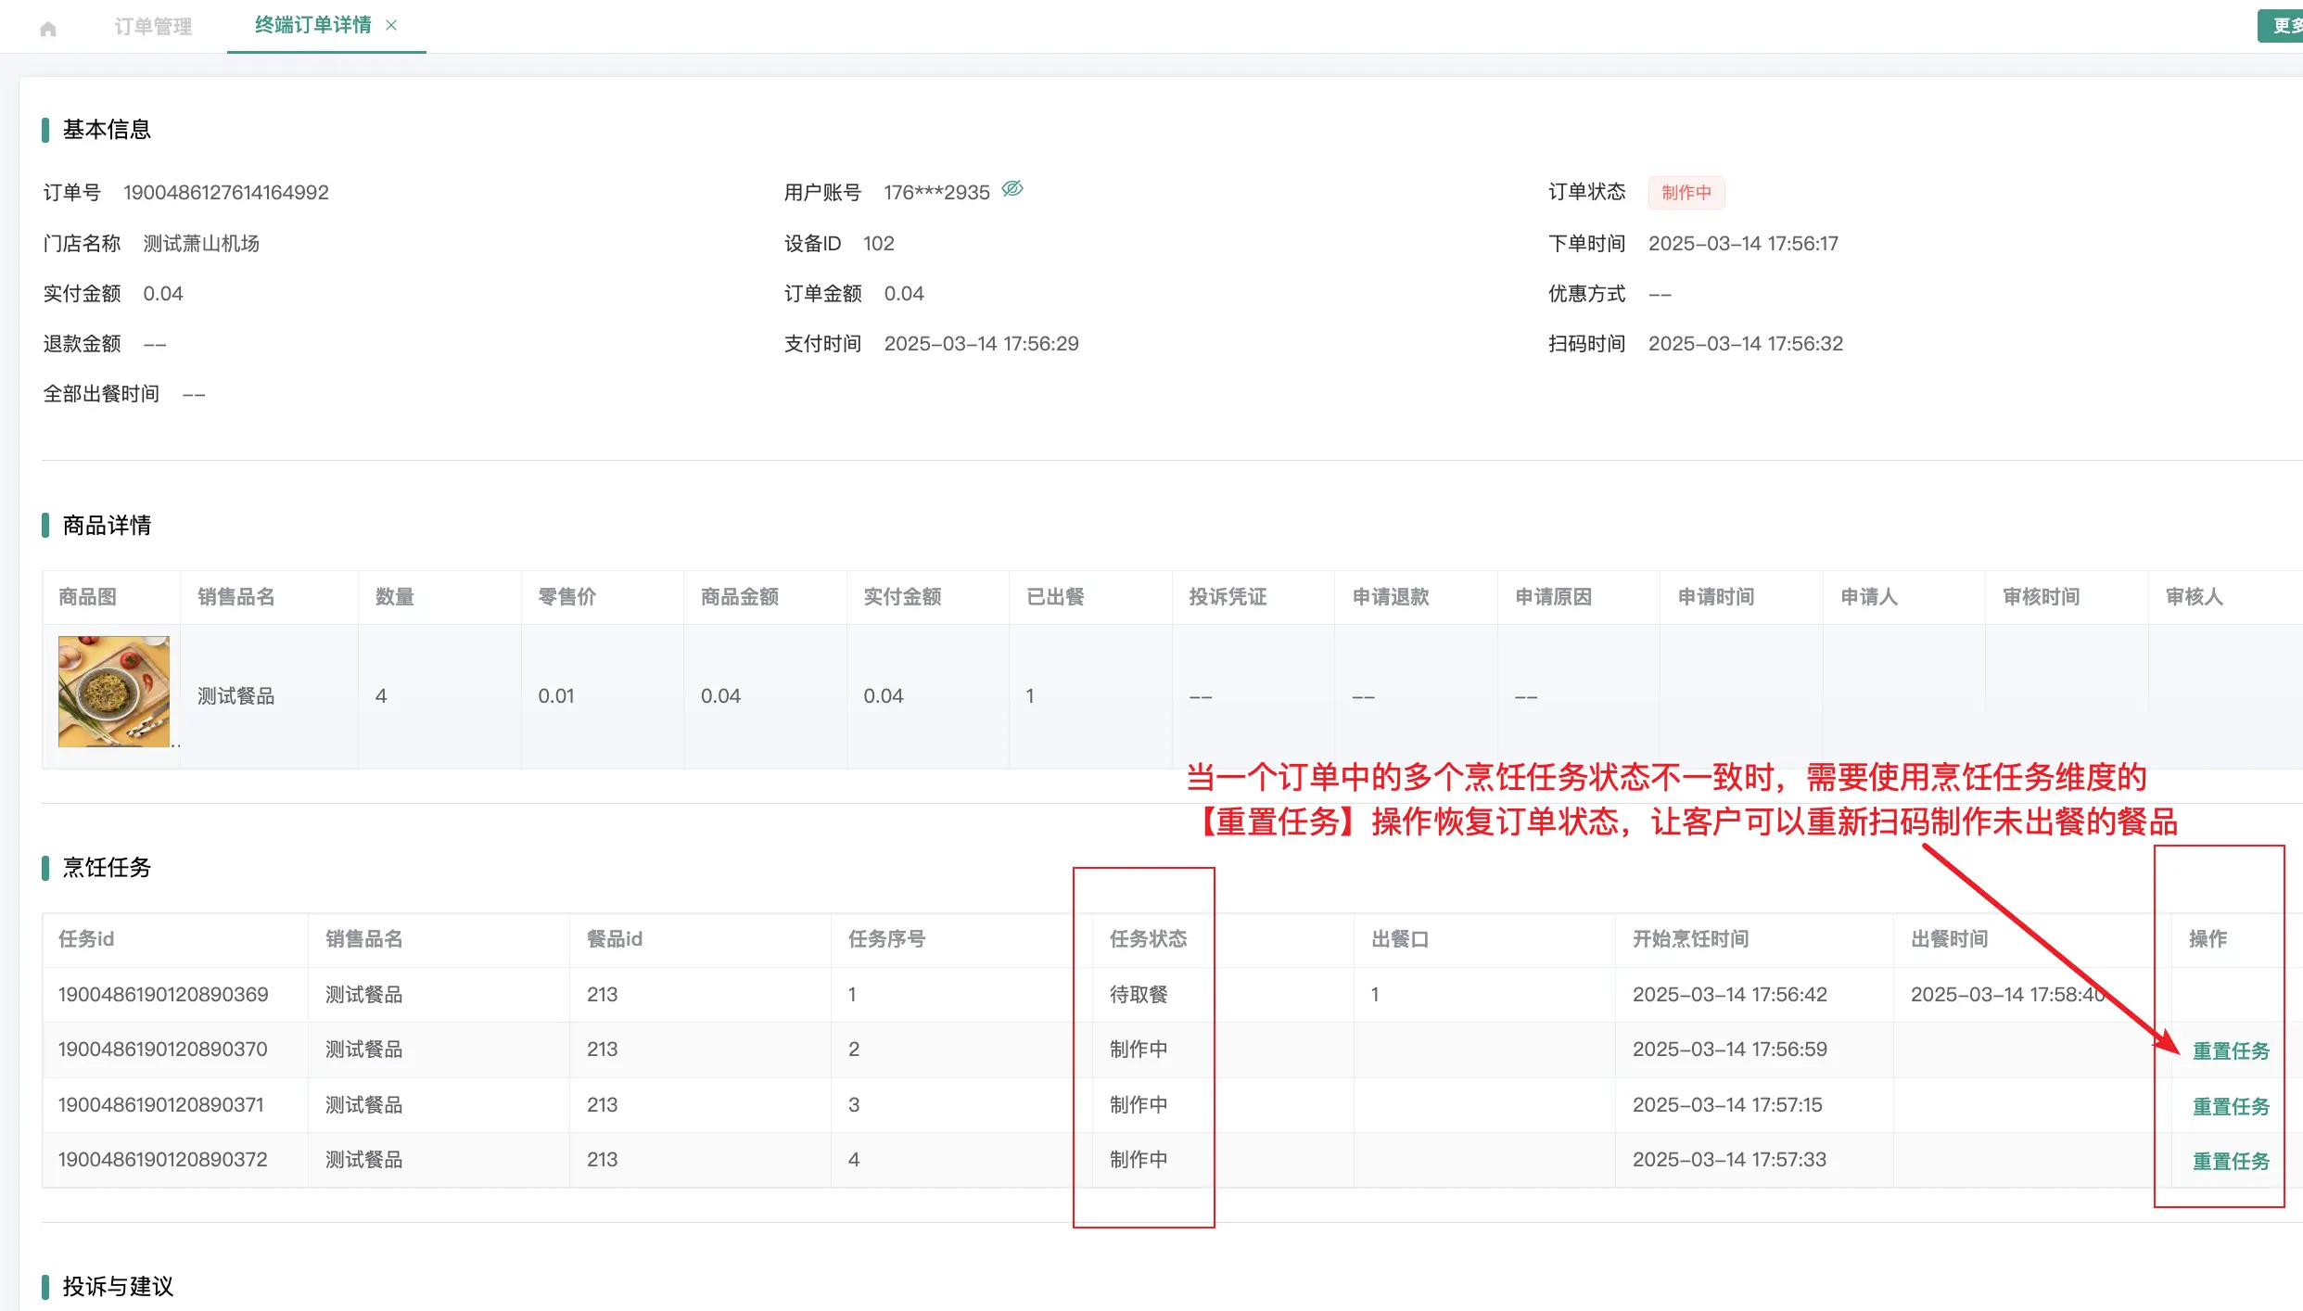2303x1311 pixels.
Task: Click meal-out time 2025-03-14 17:58:40
Action: (2008, 995)
